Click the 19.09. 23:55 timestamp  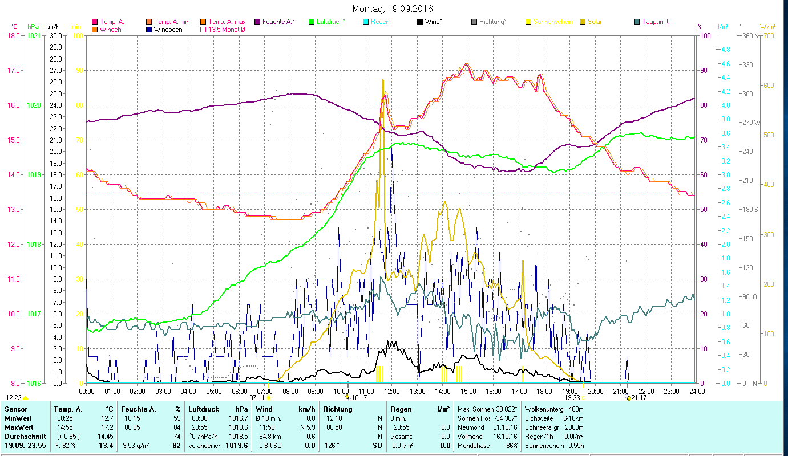pyautogui.click(x=25, y=445)
